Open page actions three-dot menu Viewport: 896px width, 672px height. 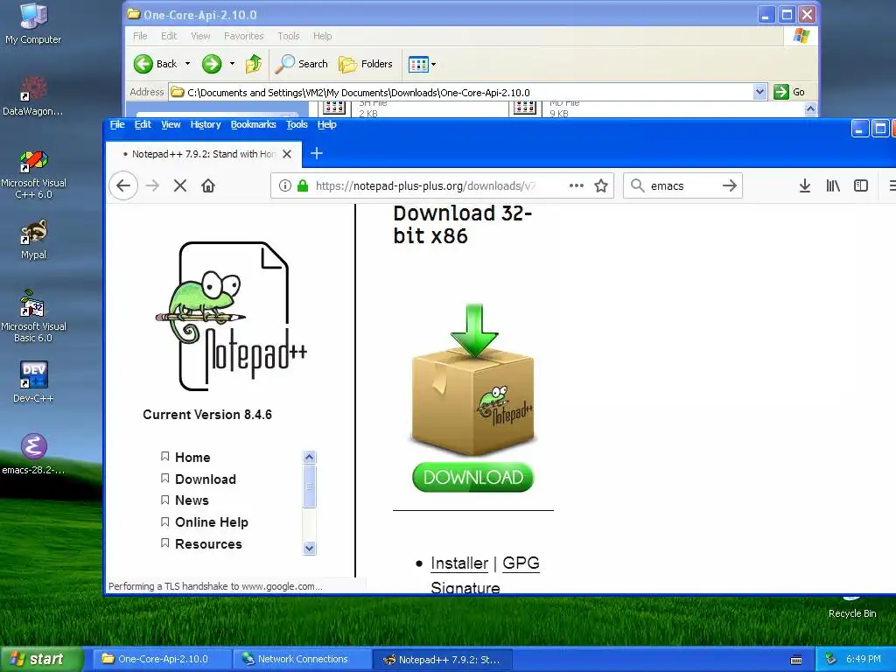point(577,185)
